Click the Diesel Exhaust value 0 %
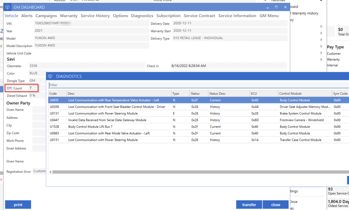The height and width of the screenshot is (210, 349). coord(32,95)
